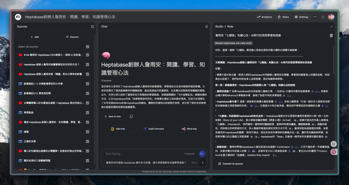The height and width of the screenshot is (185, 349).
Task: Send the chat message
Action: point(202,154)
